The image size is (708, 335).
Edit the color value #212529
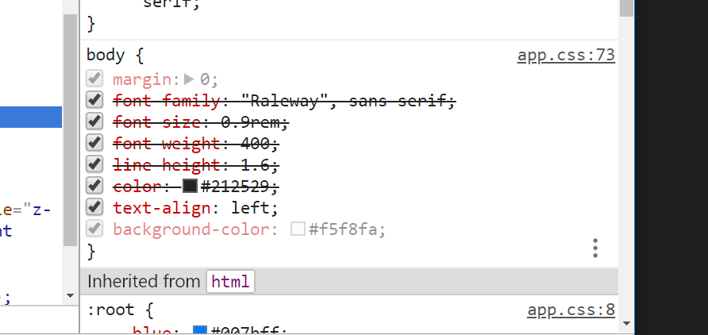tap(235, 187)
